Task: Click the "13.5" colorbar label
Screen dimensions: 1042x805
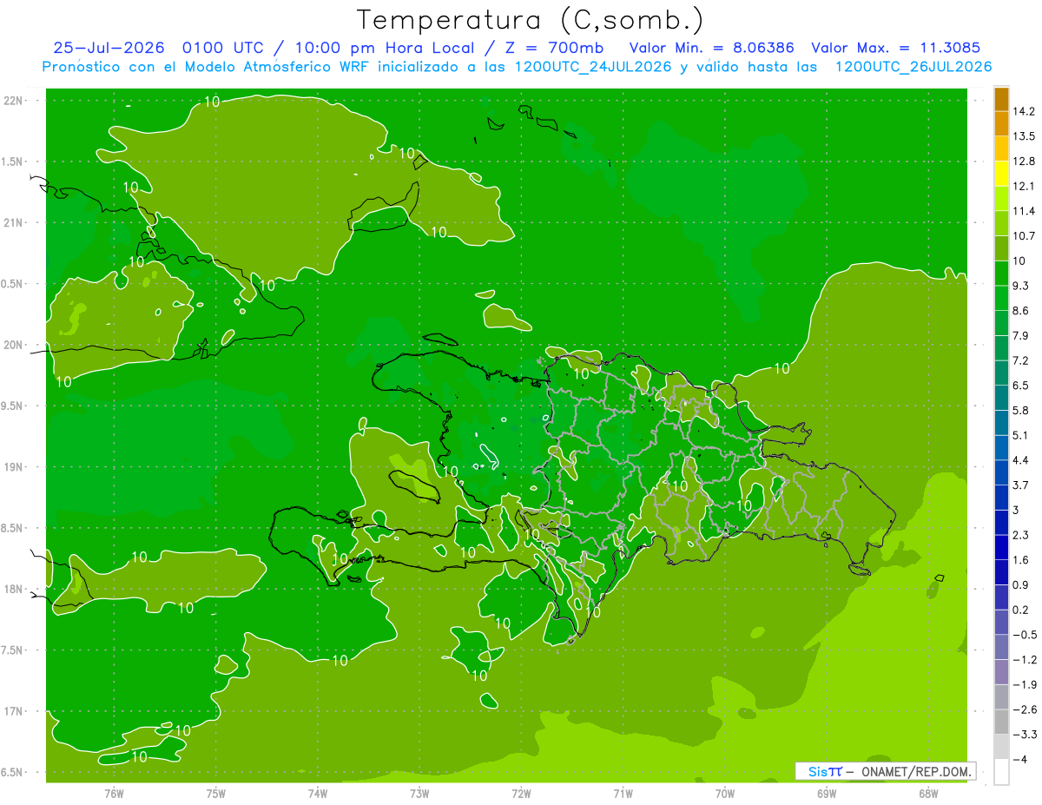Action: click(1023, 136)
